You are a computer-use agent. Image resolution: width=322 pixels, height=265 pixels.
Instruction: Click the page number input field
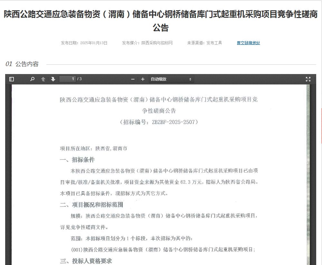click(x=68, y=79)
